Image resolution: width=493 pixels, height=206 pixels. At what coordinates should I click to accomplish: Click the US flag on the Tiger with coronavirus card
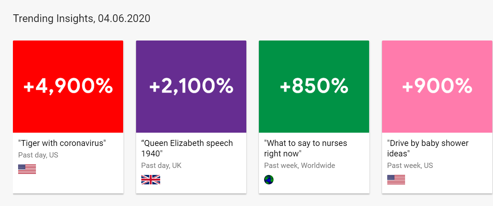coord(27,169)
